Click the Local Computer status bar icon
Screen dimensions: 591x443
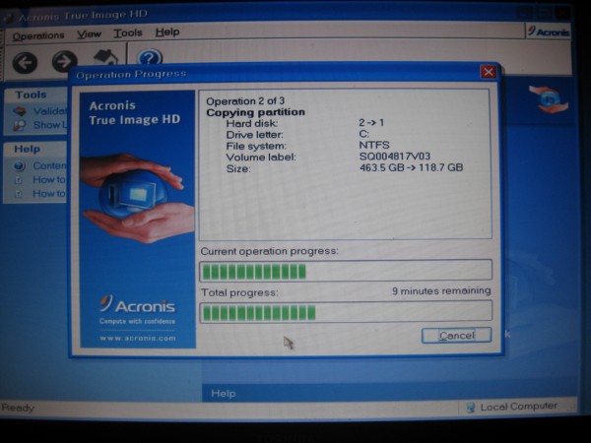471,408
